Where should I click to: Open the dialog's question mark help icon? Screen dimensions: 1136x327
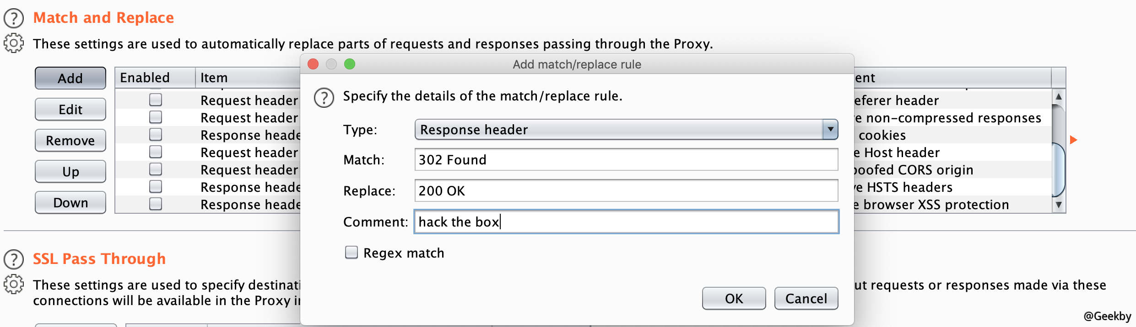click(x=324, y=97)
